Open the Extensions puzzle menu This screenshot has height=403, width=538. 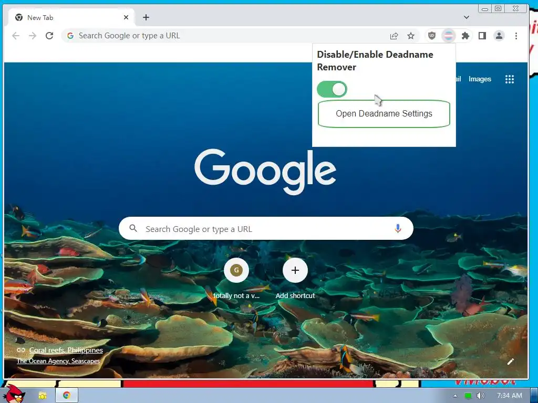(x=465, y=36)
